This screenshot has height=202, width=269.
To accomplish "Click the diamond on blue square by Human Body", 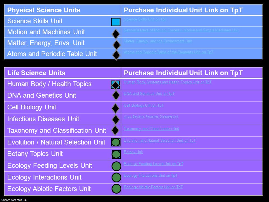I will tap(115, 85).
